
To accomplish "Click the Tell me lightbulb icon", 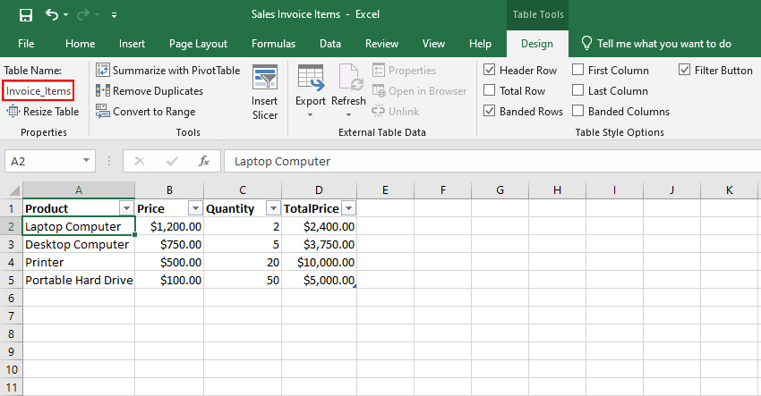I will tap(586, 43).
